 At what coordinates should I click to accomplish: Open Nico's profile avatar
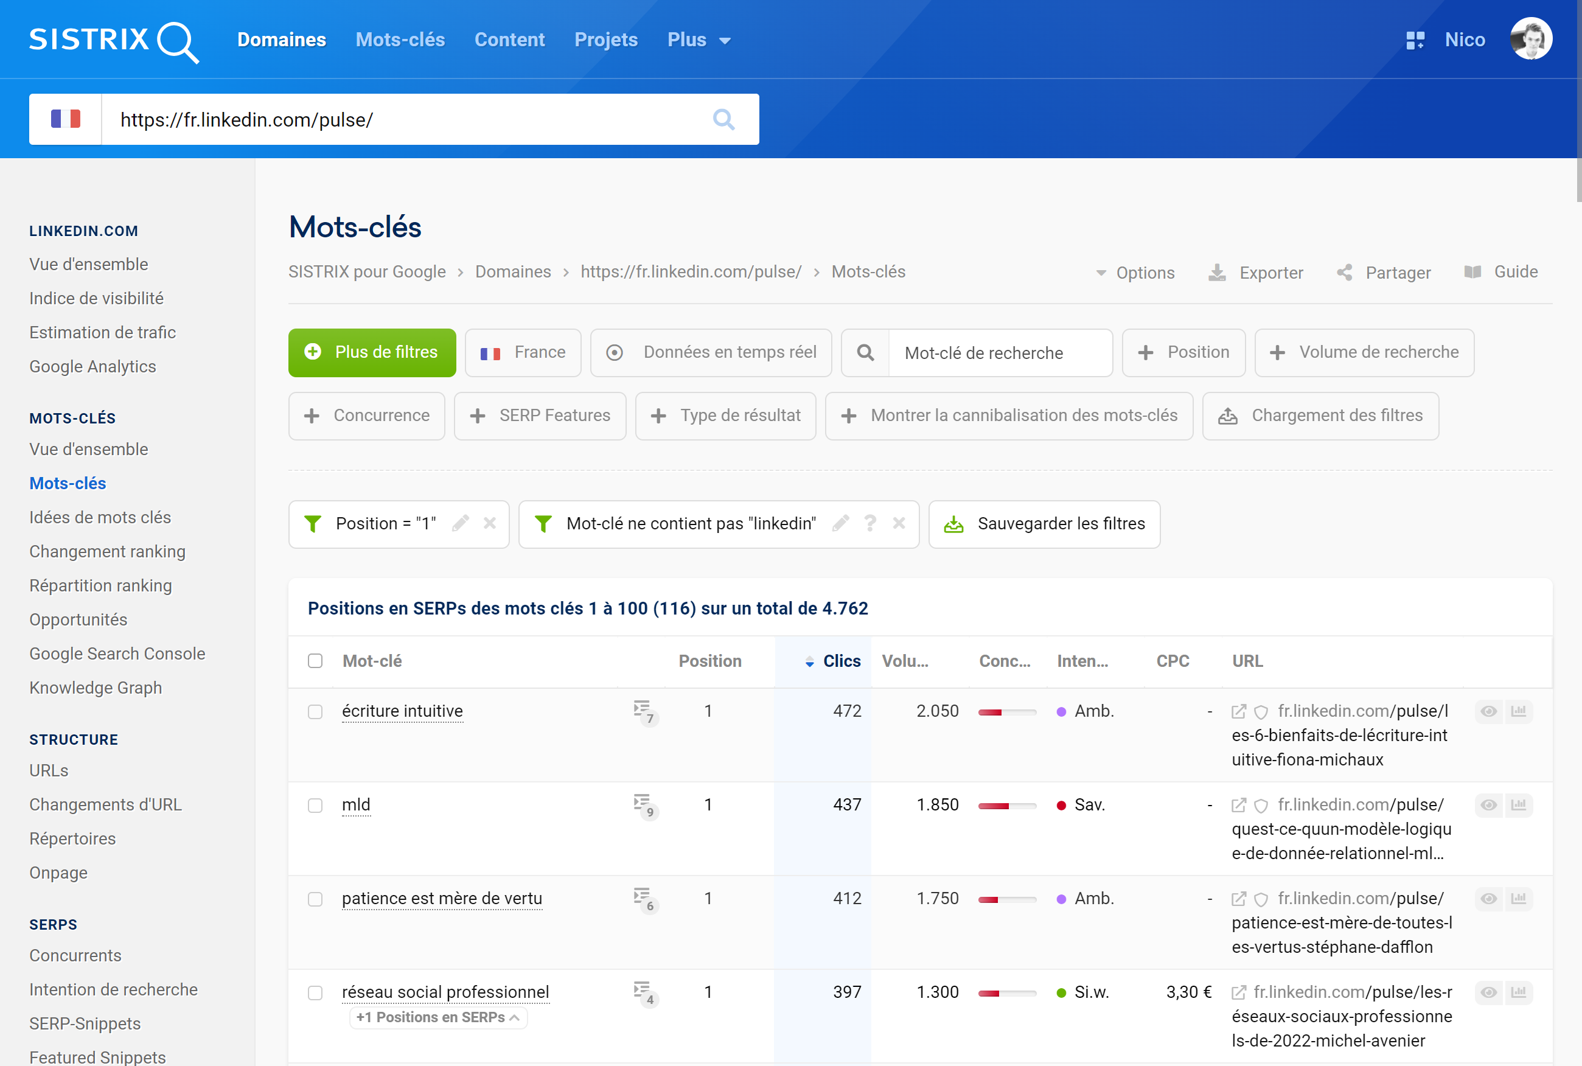coord(1530,39)
